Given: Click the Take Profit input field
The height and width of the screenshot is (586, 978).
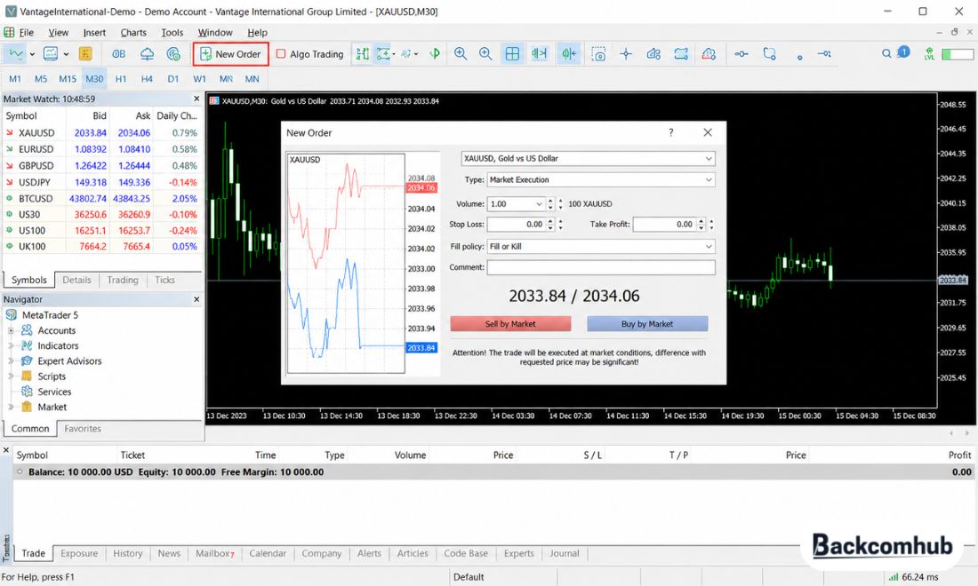Looking at the screenshot, I should pos(665,224).
